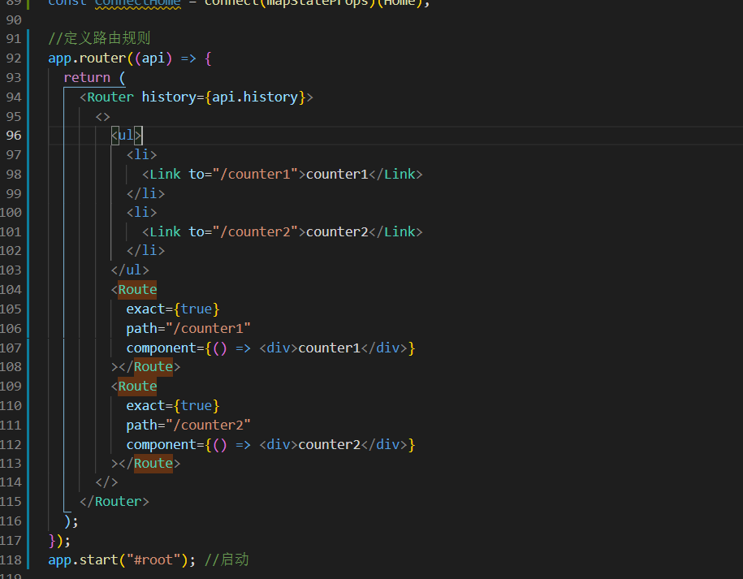Click the closing Router tag on line 115
This screenshot has width=743, height=579.
pos(114,501)
